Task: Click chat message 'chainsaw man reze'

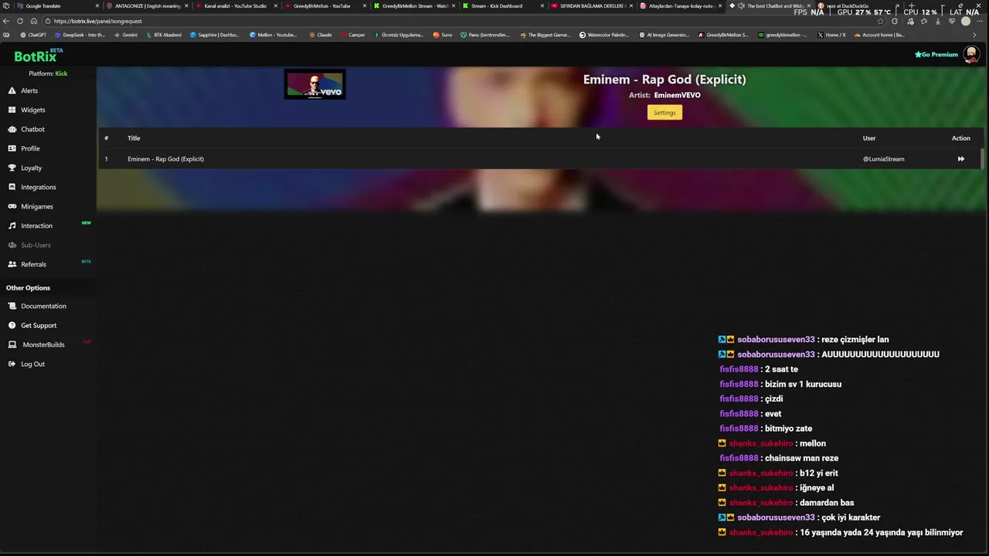Action: [801, 458]
